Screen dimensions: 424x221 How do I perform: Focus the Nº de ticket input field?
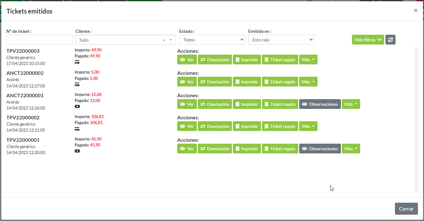click(x=39, y=40)
